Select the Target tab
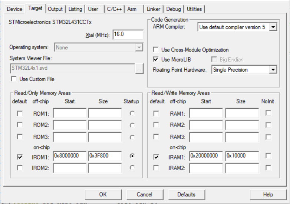This screenshot has height=204, width=290. 35,8
